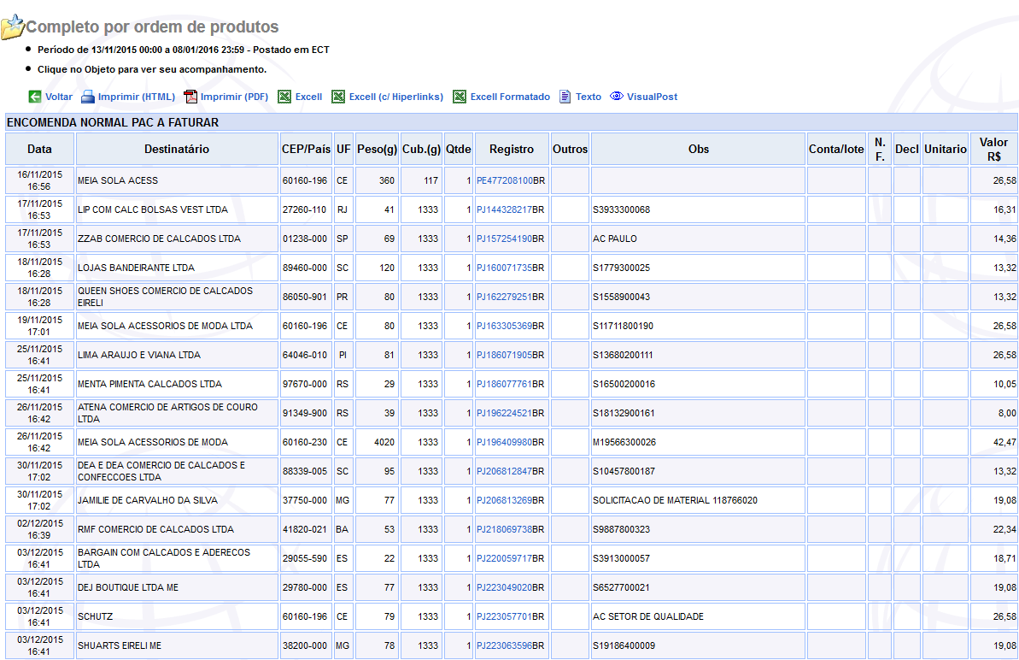
Task: Click the printer icon for Imprimir (HTML)
Action: click(x=88, y=97)
